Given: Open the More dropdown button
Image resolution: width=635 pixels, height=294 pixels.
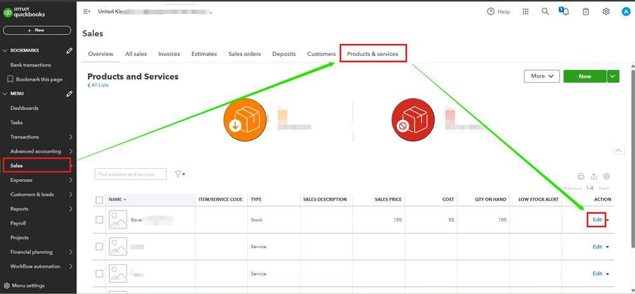Looking at the screenshot, I should click(542, 76).
